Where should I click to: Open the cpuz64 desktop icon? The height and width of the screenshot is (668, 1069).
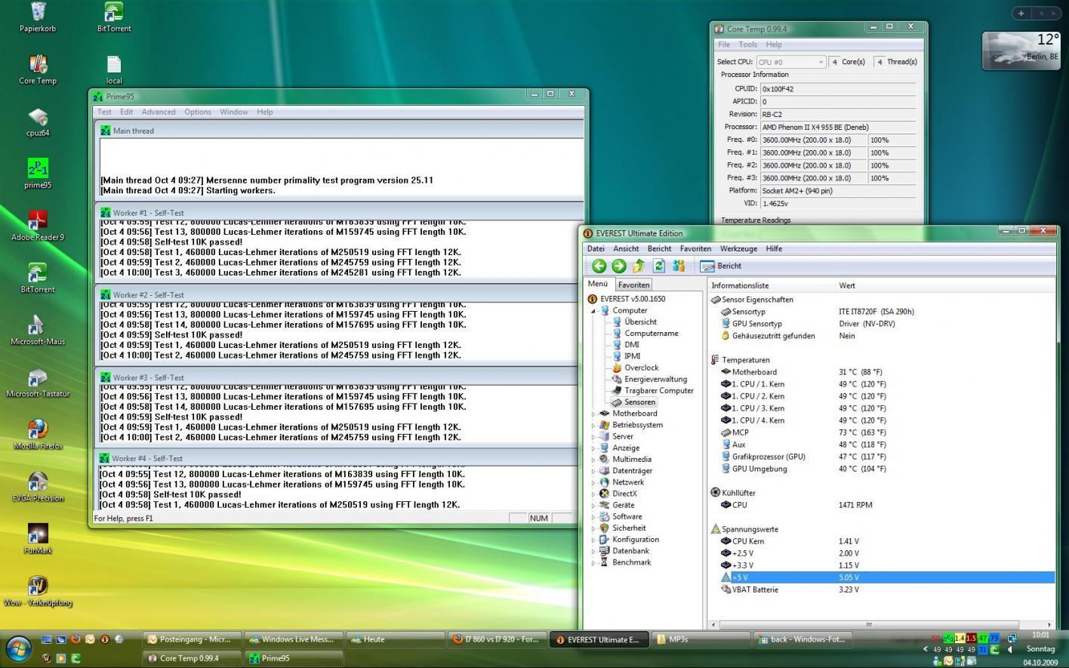click(38, 122)
